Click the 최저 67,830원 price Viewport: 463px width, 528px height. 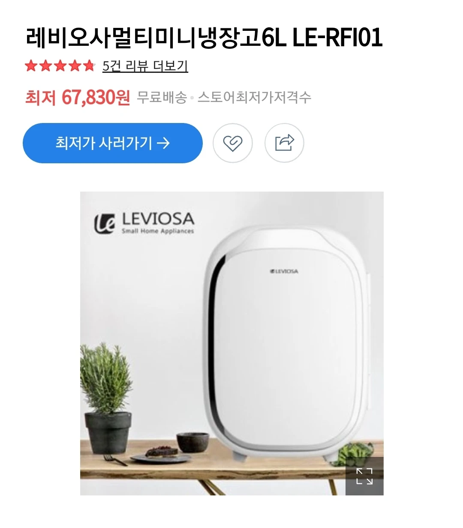click(x=78, y=98)
